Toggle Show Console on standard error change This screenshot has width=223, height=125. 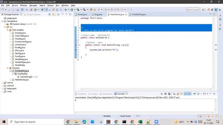pyautogui.click(x=190, y=94)
